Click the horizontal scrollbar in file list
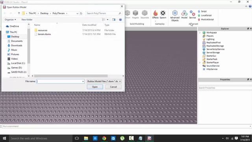Viewport: 252px width, 142px height. pyautogui.click(x=71, y=76)
